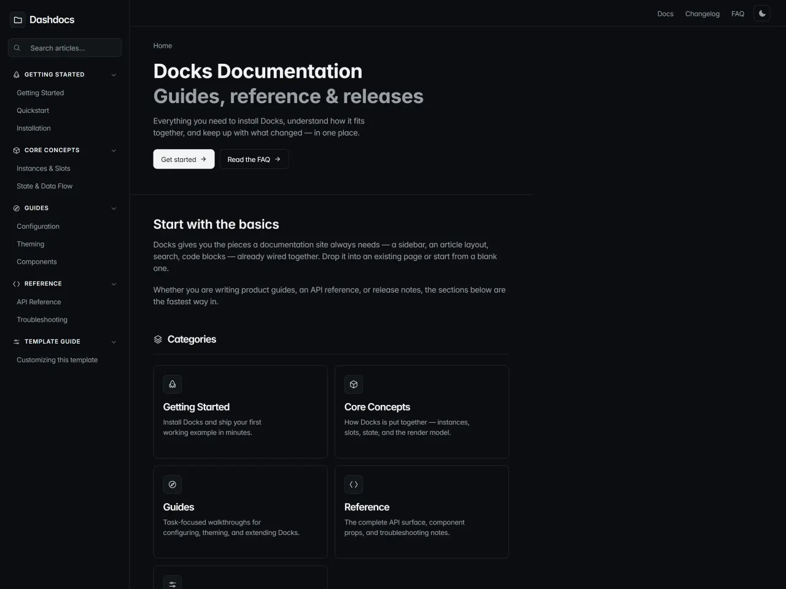Image resolution: width=786 pixels, height=589 pixels.
Task: Open Changelog in the top navigation
Action: pos(702,13)
